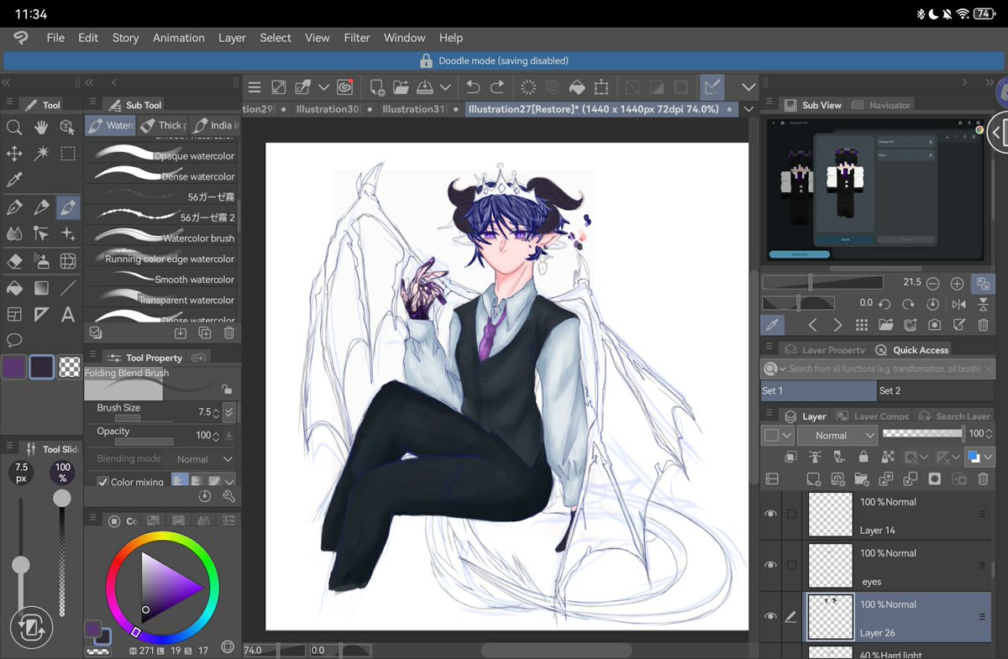This screenshot has width=1008, height=659.
Task: Click the purple main color swatch
Action: pyautogui.click(x=14, y=367)
